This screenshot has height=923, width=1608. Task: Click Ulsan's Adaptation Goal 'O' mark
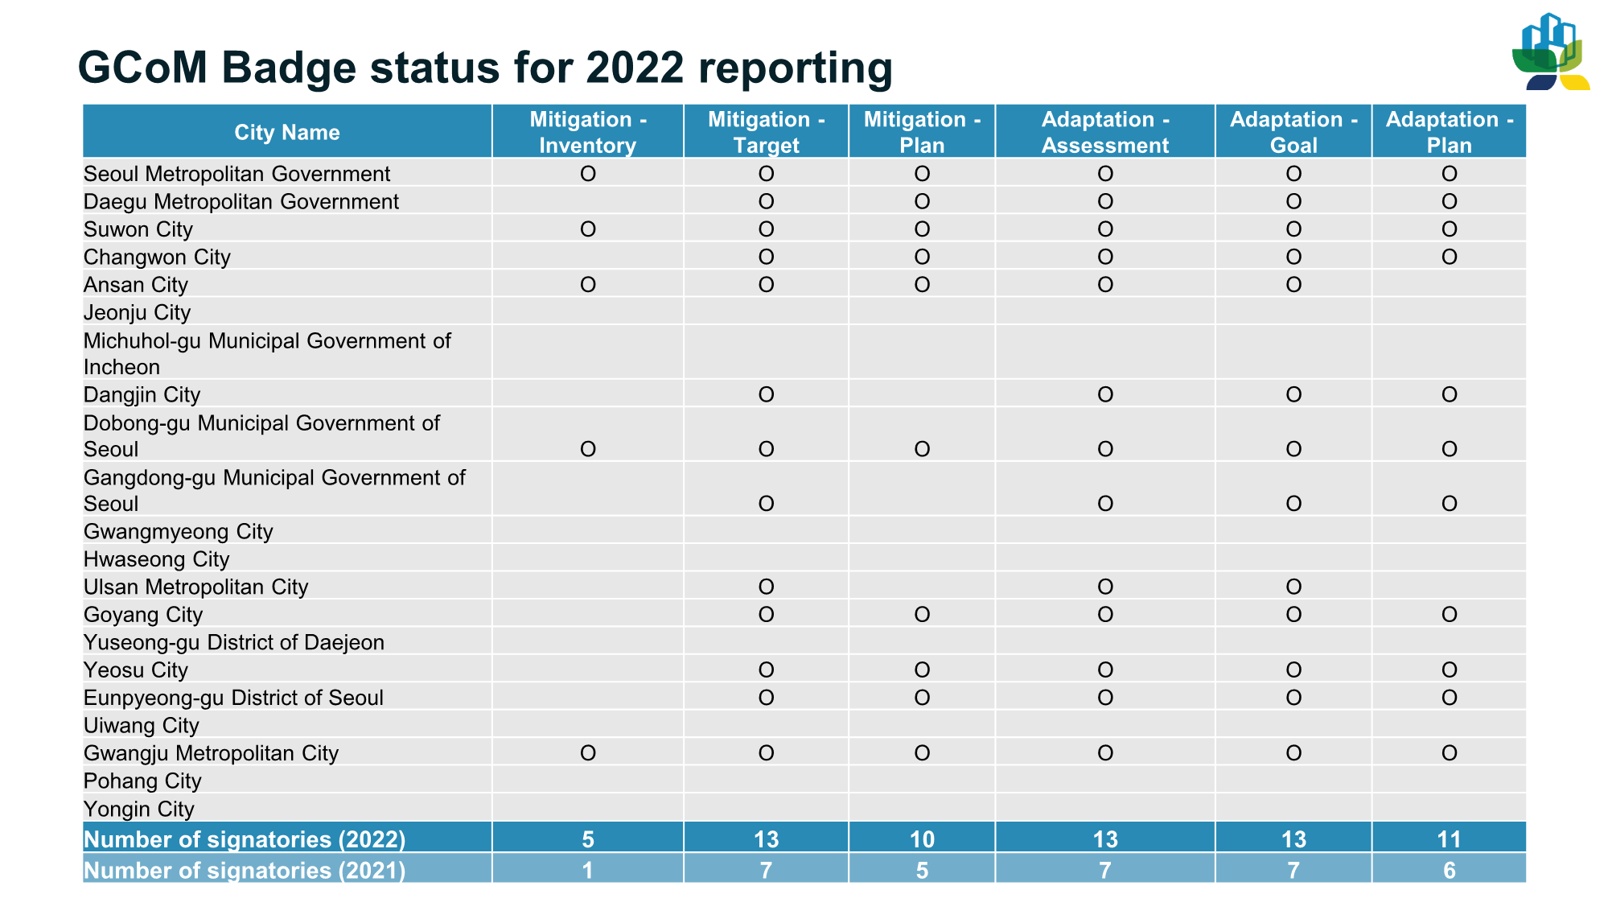pos(1293,587)
